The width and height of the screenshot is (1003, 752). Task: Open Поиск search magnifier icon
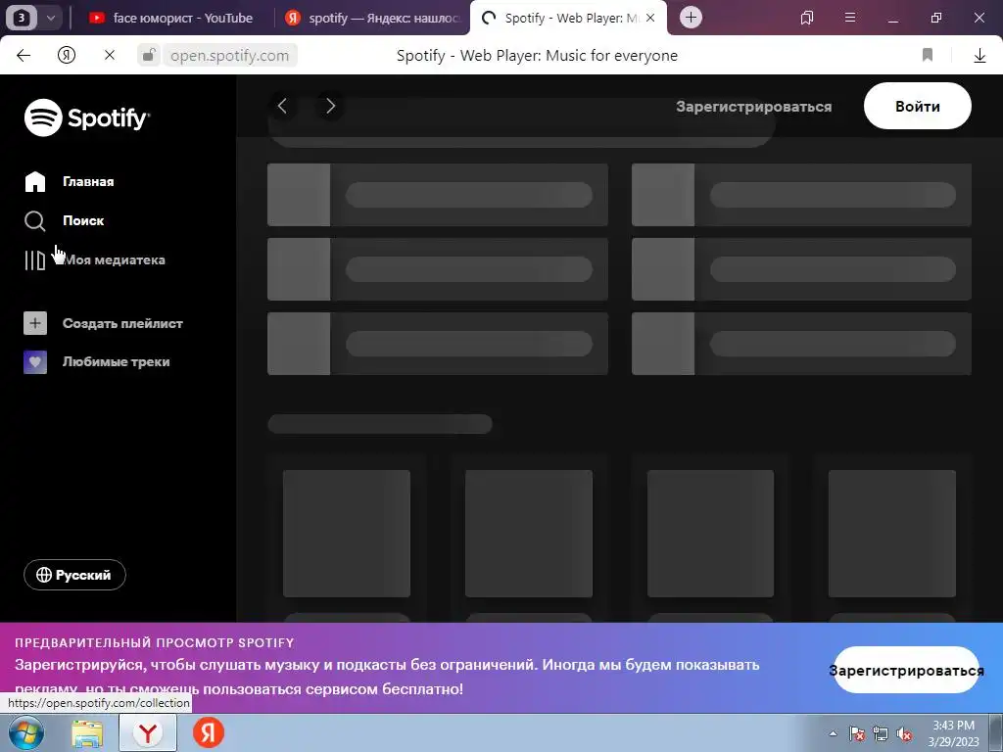[x=35, y=221]
